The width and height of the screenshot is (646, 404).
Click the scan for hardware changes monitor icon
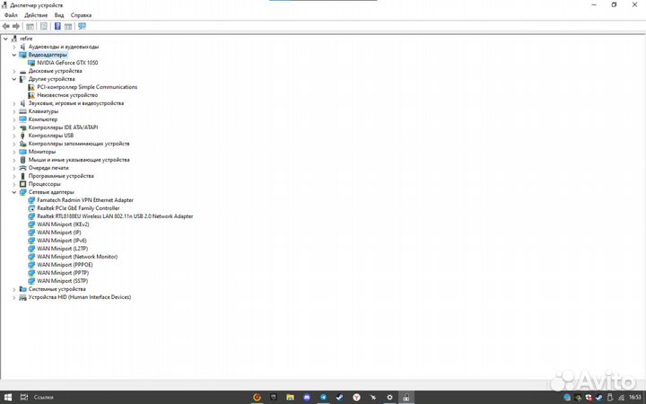82,26
